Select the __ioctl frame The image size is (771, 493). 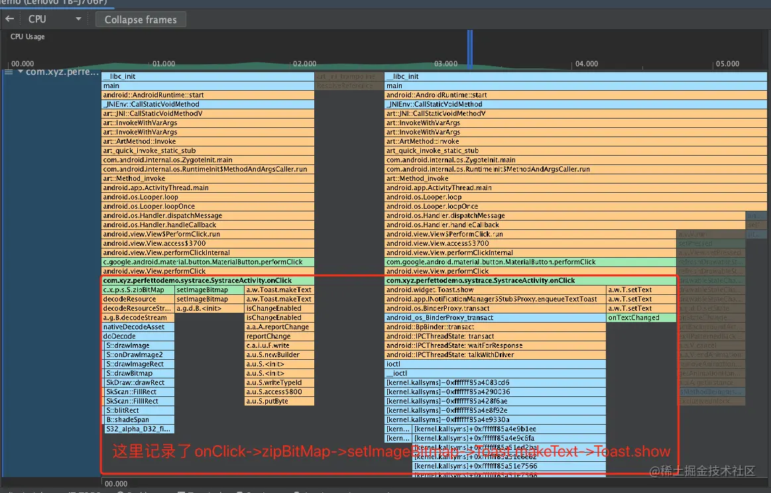coord(495,374)
